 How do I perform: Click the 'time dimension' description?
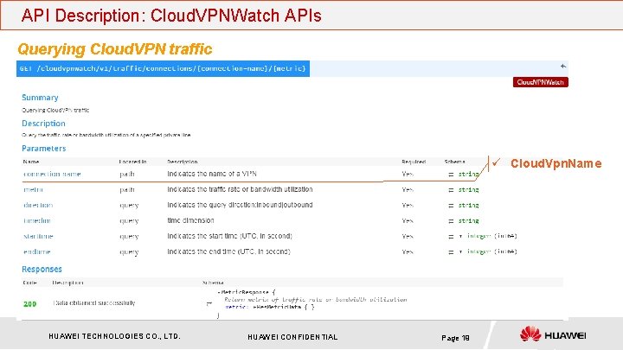(190, 220)
